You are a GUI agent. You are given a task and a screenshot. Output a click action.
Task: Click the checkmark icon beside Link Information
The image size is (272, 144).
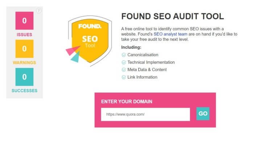click(124, 77)
